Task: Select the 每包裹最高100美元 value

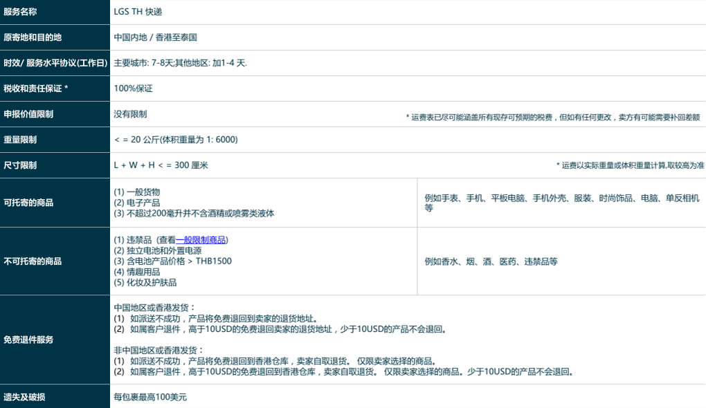Action: point(150,397)
